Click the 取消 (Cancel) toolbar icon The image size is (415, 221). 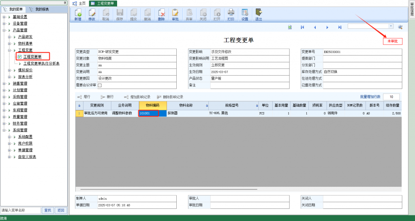click(x=106, y=15)
